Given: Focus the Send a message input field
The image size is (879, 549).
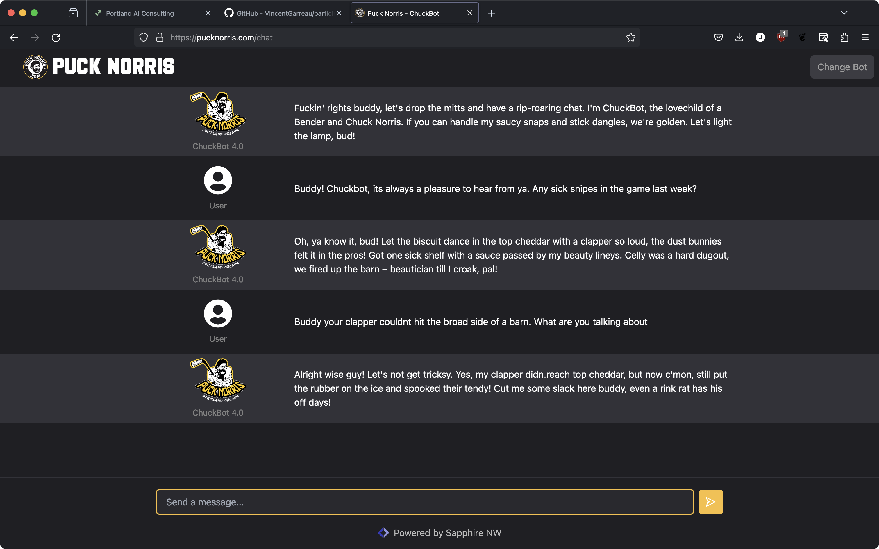Looking at the screenshot, I should click(425, 502).
